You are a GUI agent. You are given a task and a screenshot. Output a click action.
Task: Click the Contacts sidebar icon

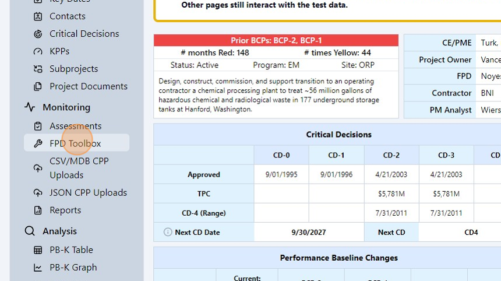coord(38,16)
